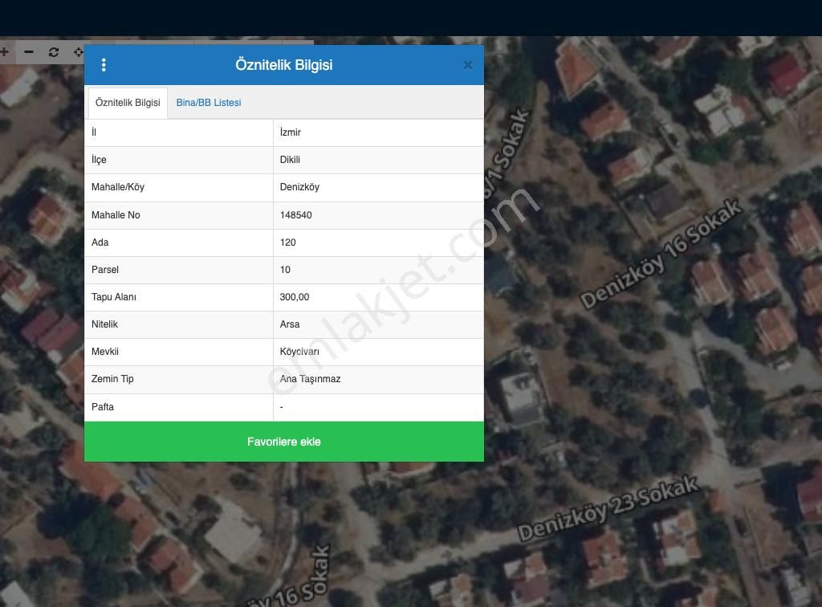Click the Mevkii value Köycivarı
Image resolution: width=822 pixels, height=607 pixels.
[x=299, y=352]
